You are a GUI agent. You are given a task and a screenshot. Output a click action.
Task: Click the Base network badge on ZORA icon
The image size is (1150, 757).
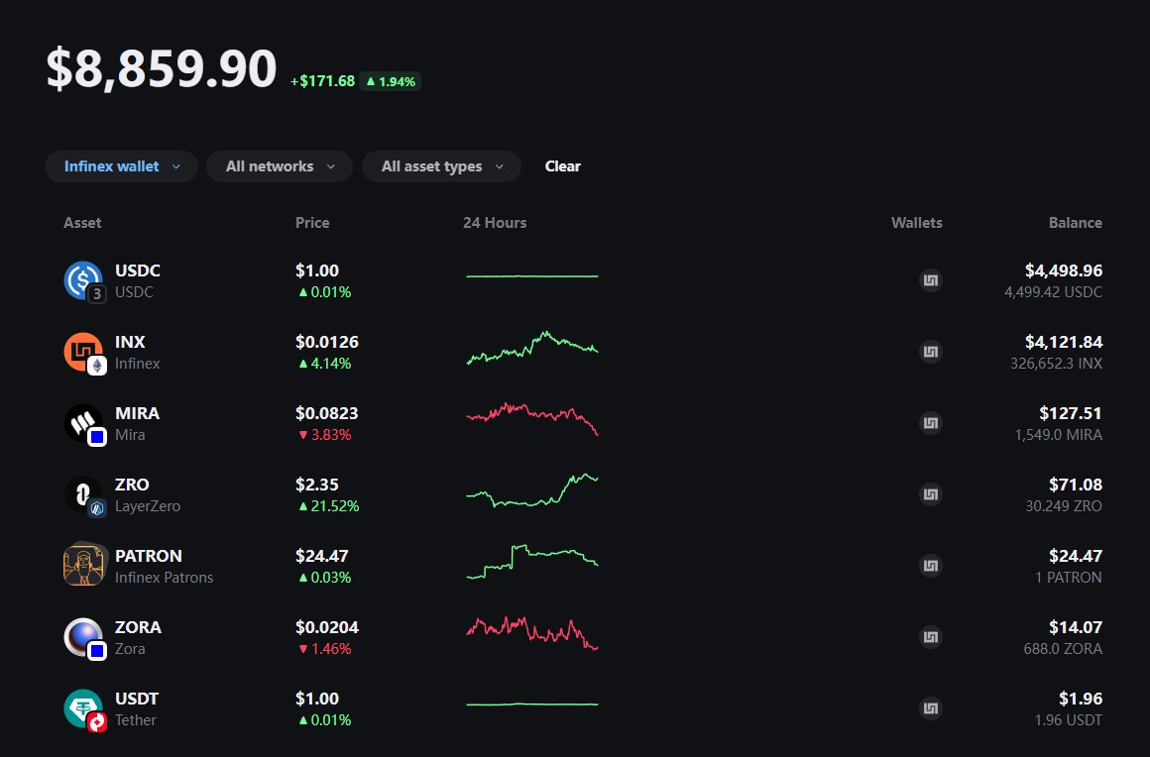97,651
